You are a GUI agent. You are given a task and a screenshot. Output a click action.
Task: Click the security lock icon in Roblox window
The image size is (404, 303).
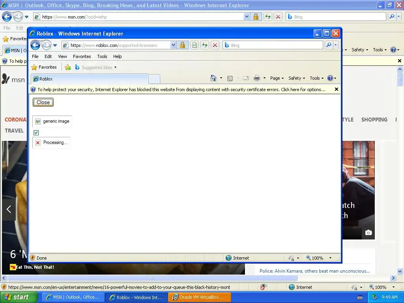click(x=182, y=45)
